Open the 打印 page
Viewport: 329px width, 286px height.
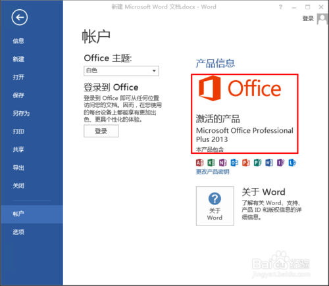pos(18,131)
